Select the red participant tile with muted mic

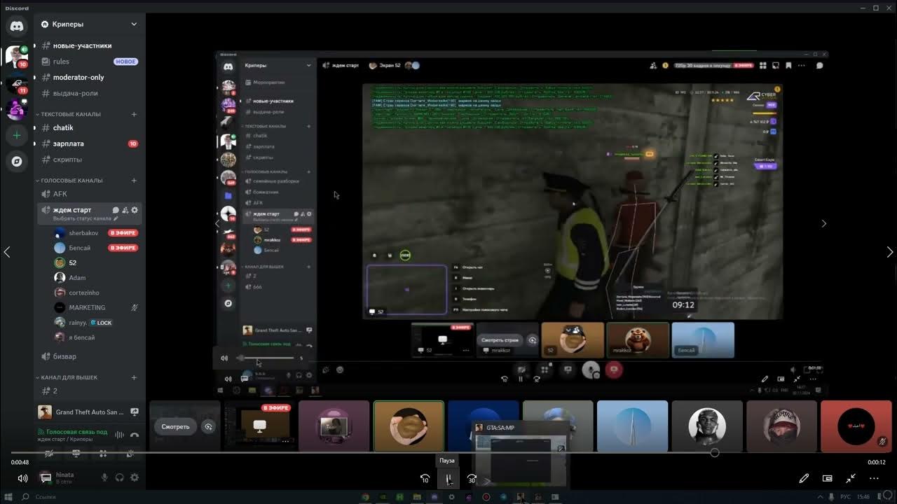coord(856,426)
